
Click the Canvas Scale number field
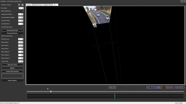(20, 62)
